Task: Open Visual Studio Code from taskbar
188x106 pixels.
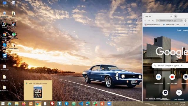Action: pyautogui.click(x=81, y=104)
